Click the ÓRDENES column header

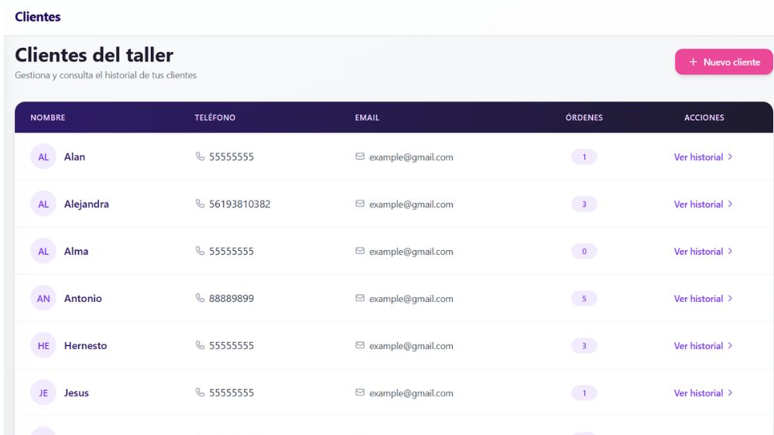(584, 118)
